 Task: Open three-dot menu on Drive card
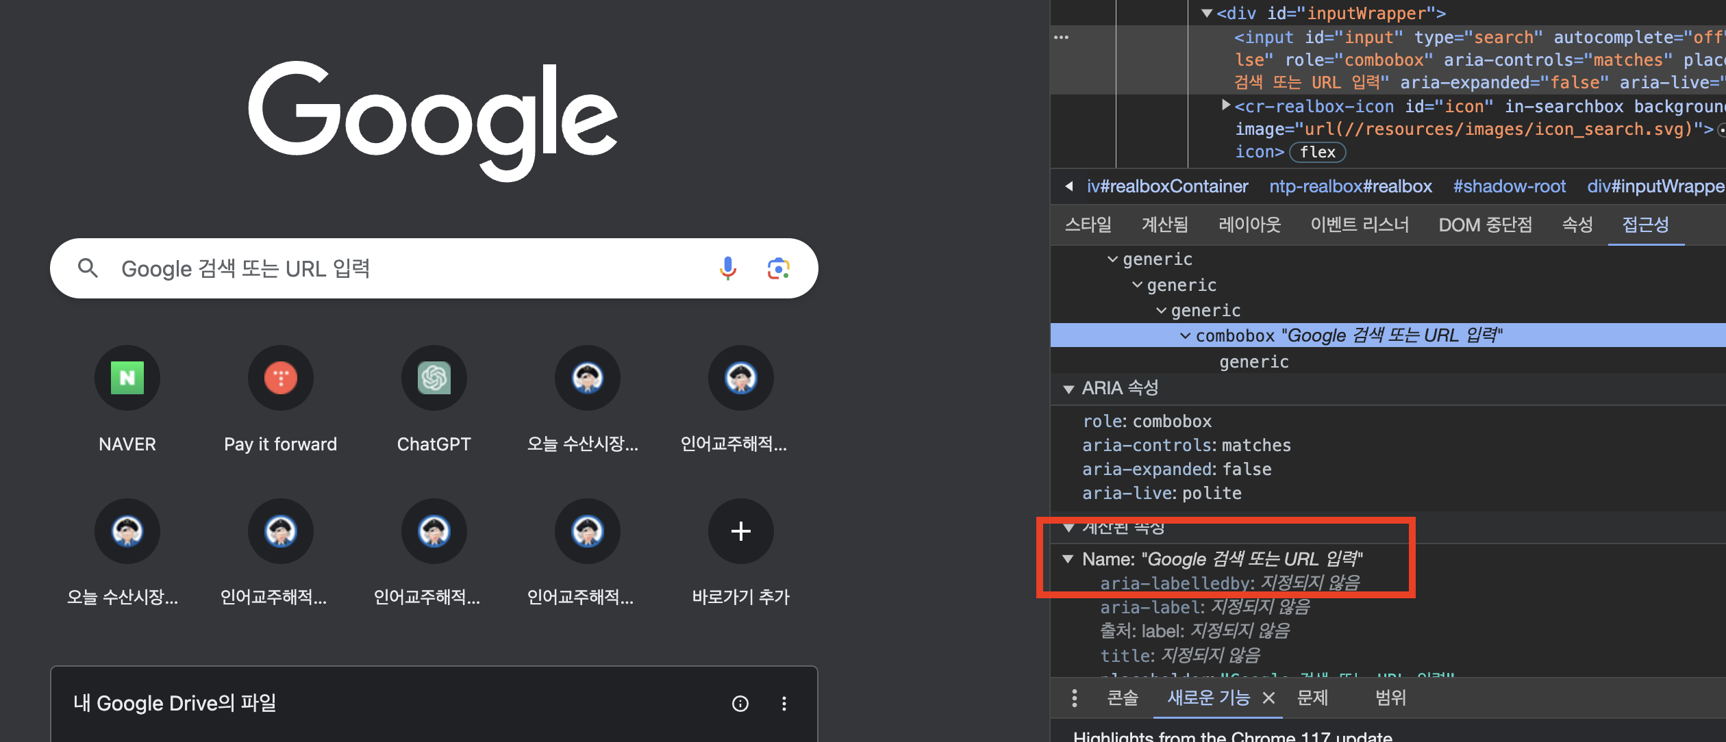[784, 704]
